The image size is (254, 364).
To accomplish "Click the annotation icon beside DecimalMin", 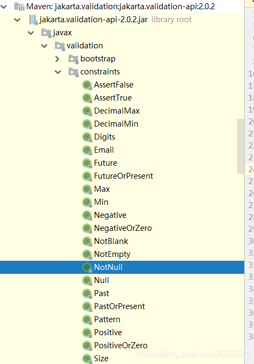I will 87,124.
